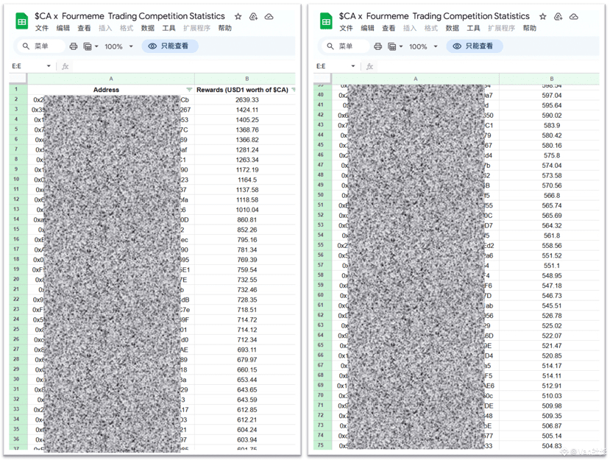The height and width of the screenshot is (460, 610).
Task: Click the E:E name box in left window
Action: [31, 66]
